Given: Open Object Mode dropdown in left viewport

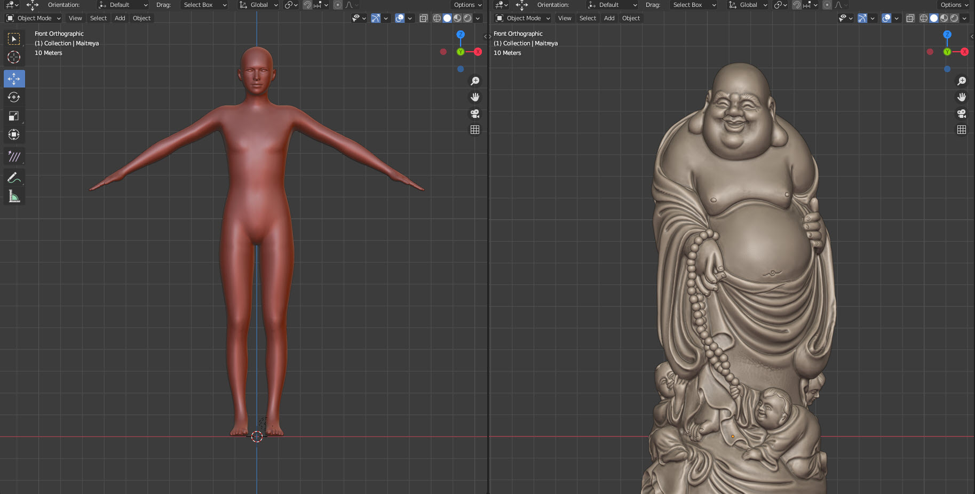Looking at the screenshot, I should [x=34, y=18].
